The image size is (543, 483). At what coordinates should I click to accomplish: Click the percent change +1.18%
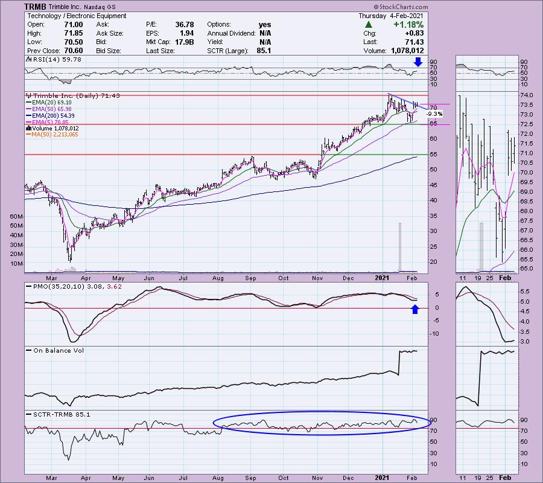point(408,25)
